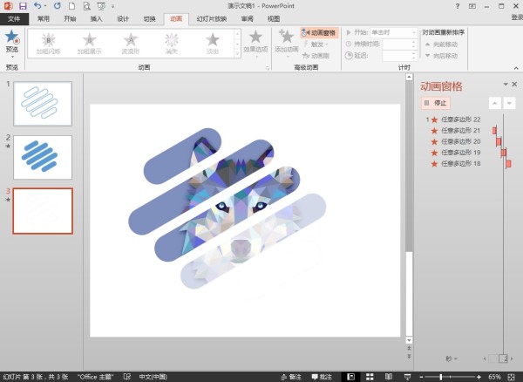Move selected animation up with arrow button

pos(496,103)
